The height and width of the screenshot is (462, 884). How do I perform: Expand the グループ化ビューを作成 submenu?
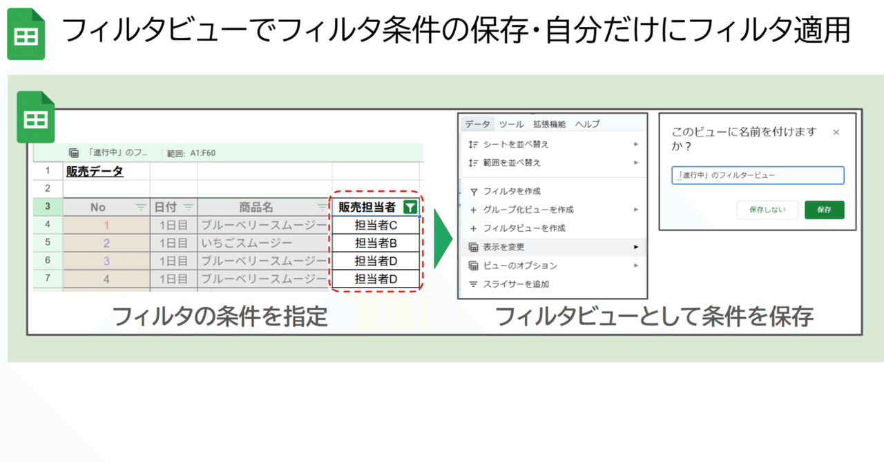pos(636,208)
